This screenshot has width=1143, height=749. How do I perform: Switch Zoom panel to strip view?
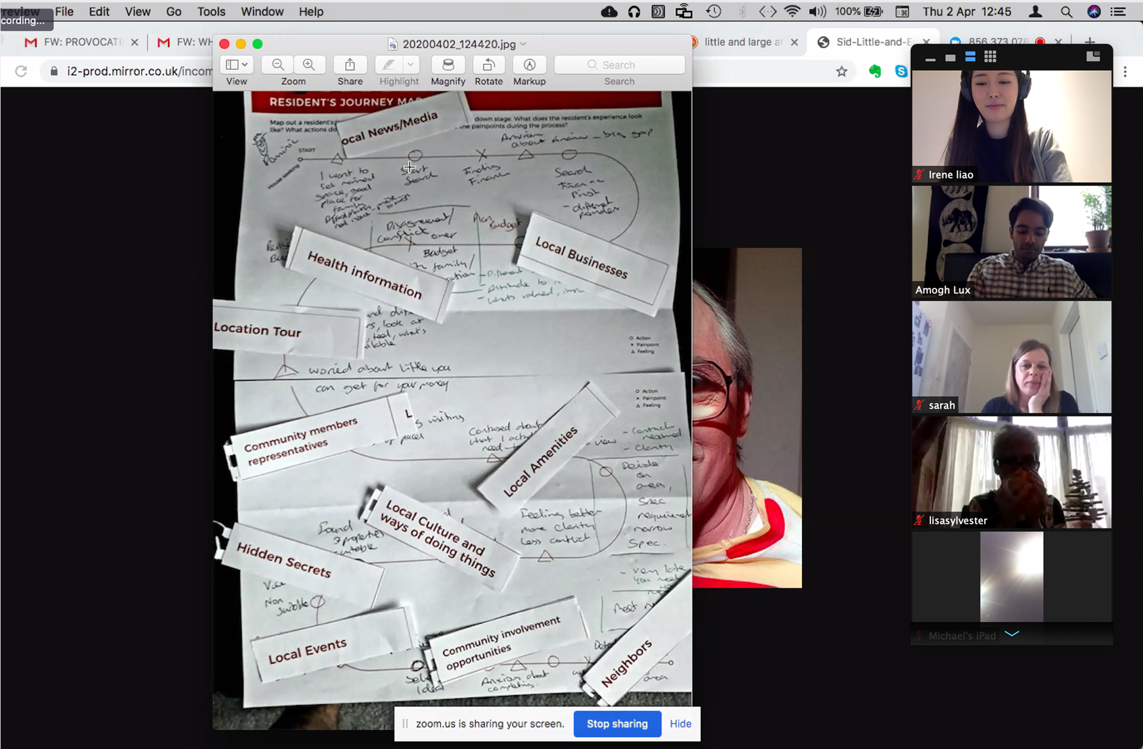[970, 57]
